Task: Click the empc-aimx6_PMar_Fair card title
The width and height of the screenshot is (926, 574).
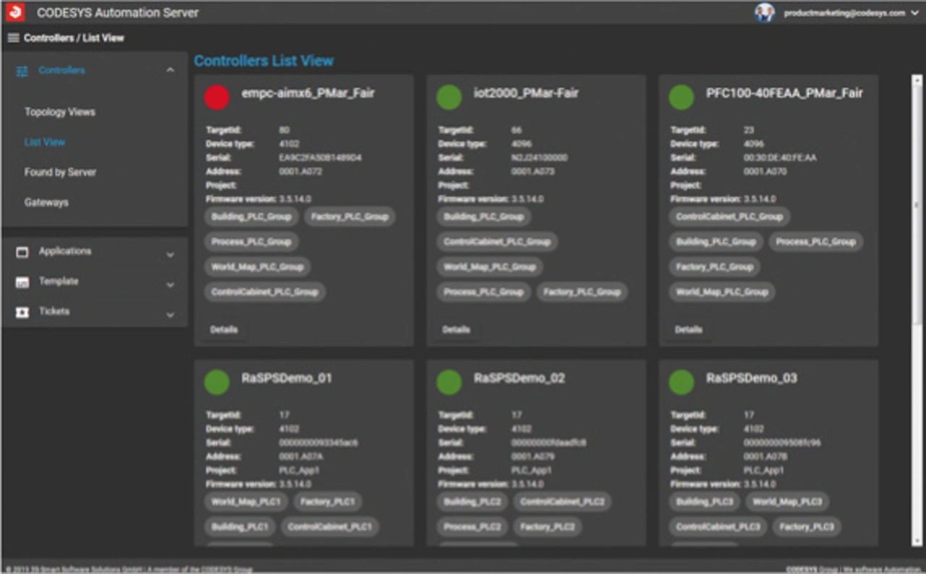Action: 308,93
